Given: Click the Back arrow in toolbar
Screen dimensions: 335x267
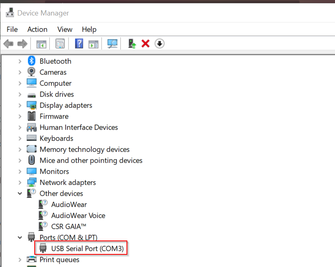Looking at the screenshot, I should coord(8,43).
